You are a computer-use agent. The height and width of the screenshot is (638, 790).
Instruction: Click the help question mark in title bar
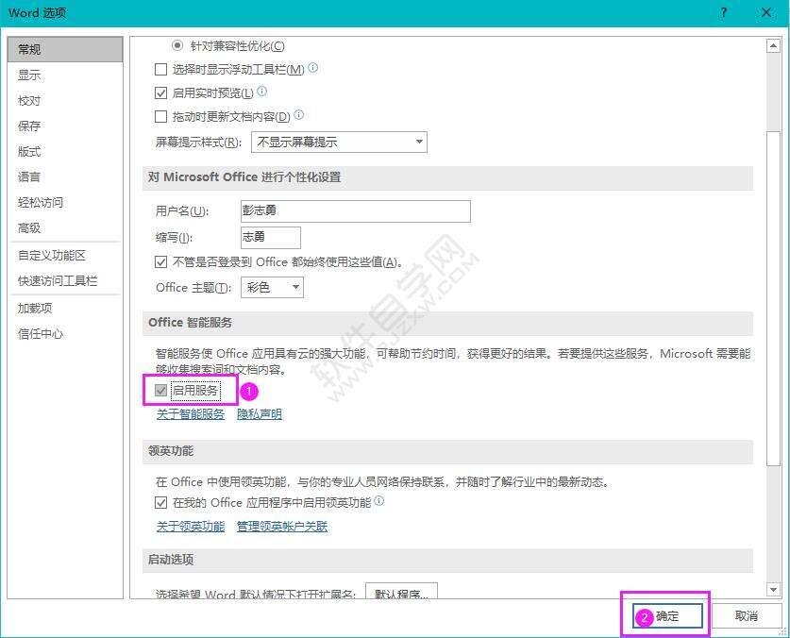pyautogui.click(x=724, y=12)
